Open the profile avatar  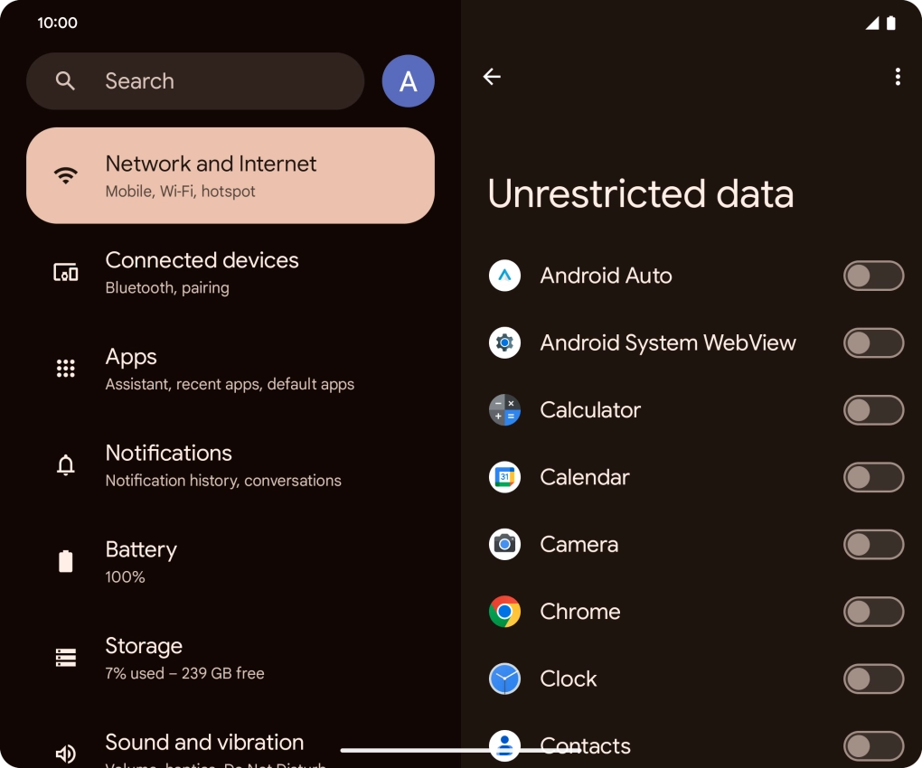coord(408,80)
